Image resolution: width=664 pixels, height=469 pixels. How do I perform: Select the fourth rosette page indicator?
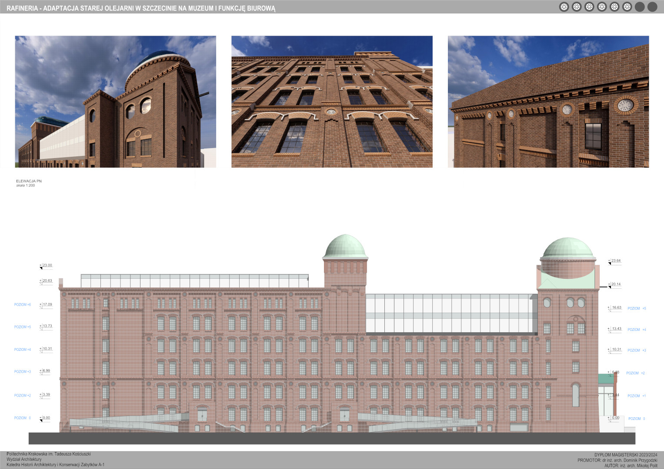point(602,7)
